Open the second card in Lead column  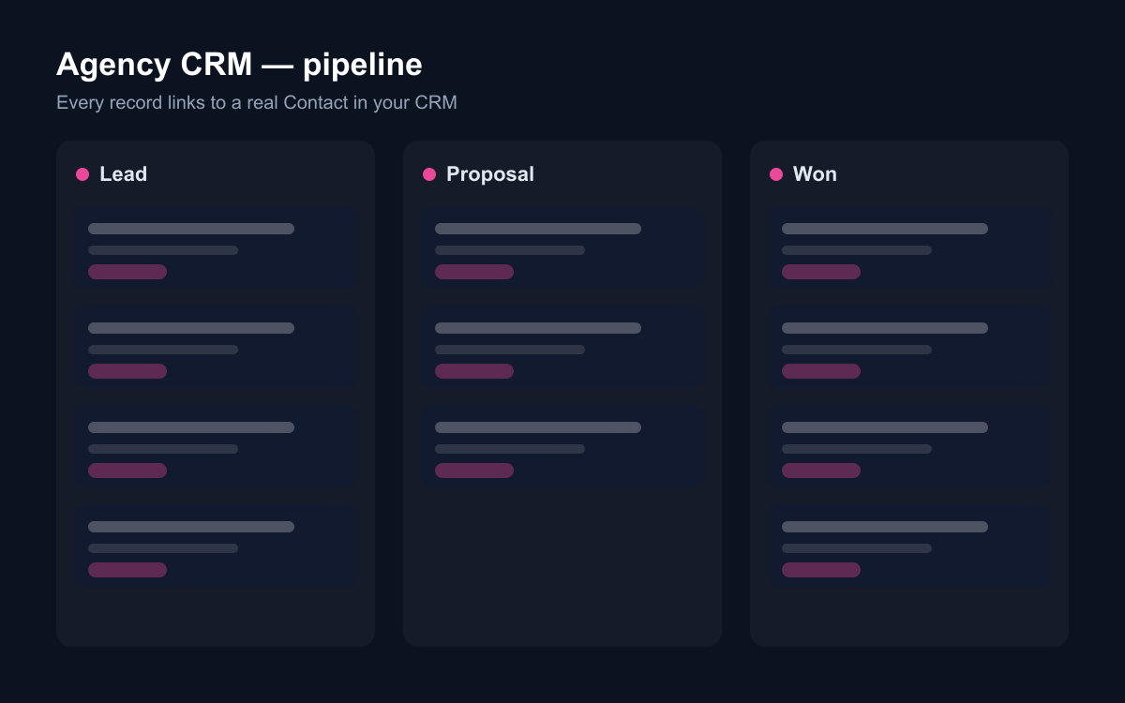(216, 348)
